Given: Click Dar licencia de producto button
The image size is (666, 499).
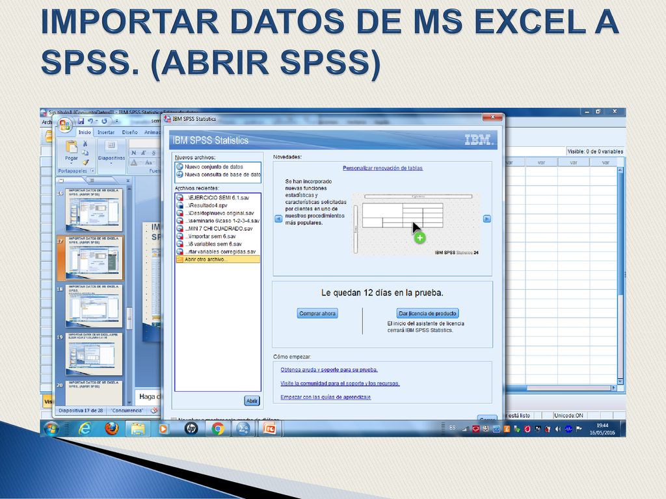Looking at the screenshot, I should click(x=427, y=314).
